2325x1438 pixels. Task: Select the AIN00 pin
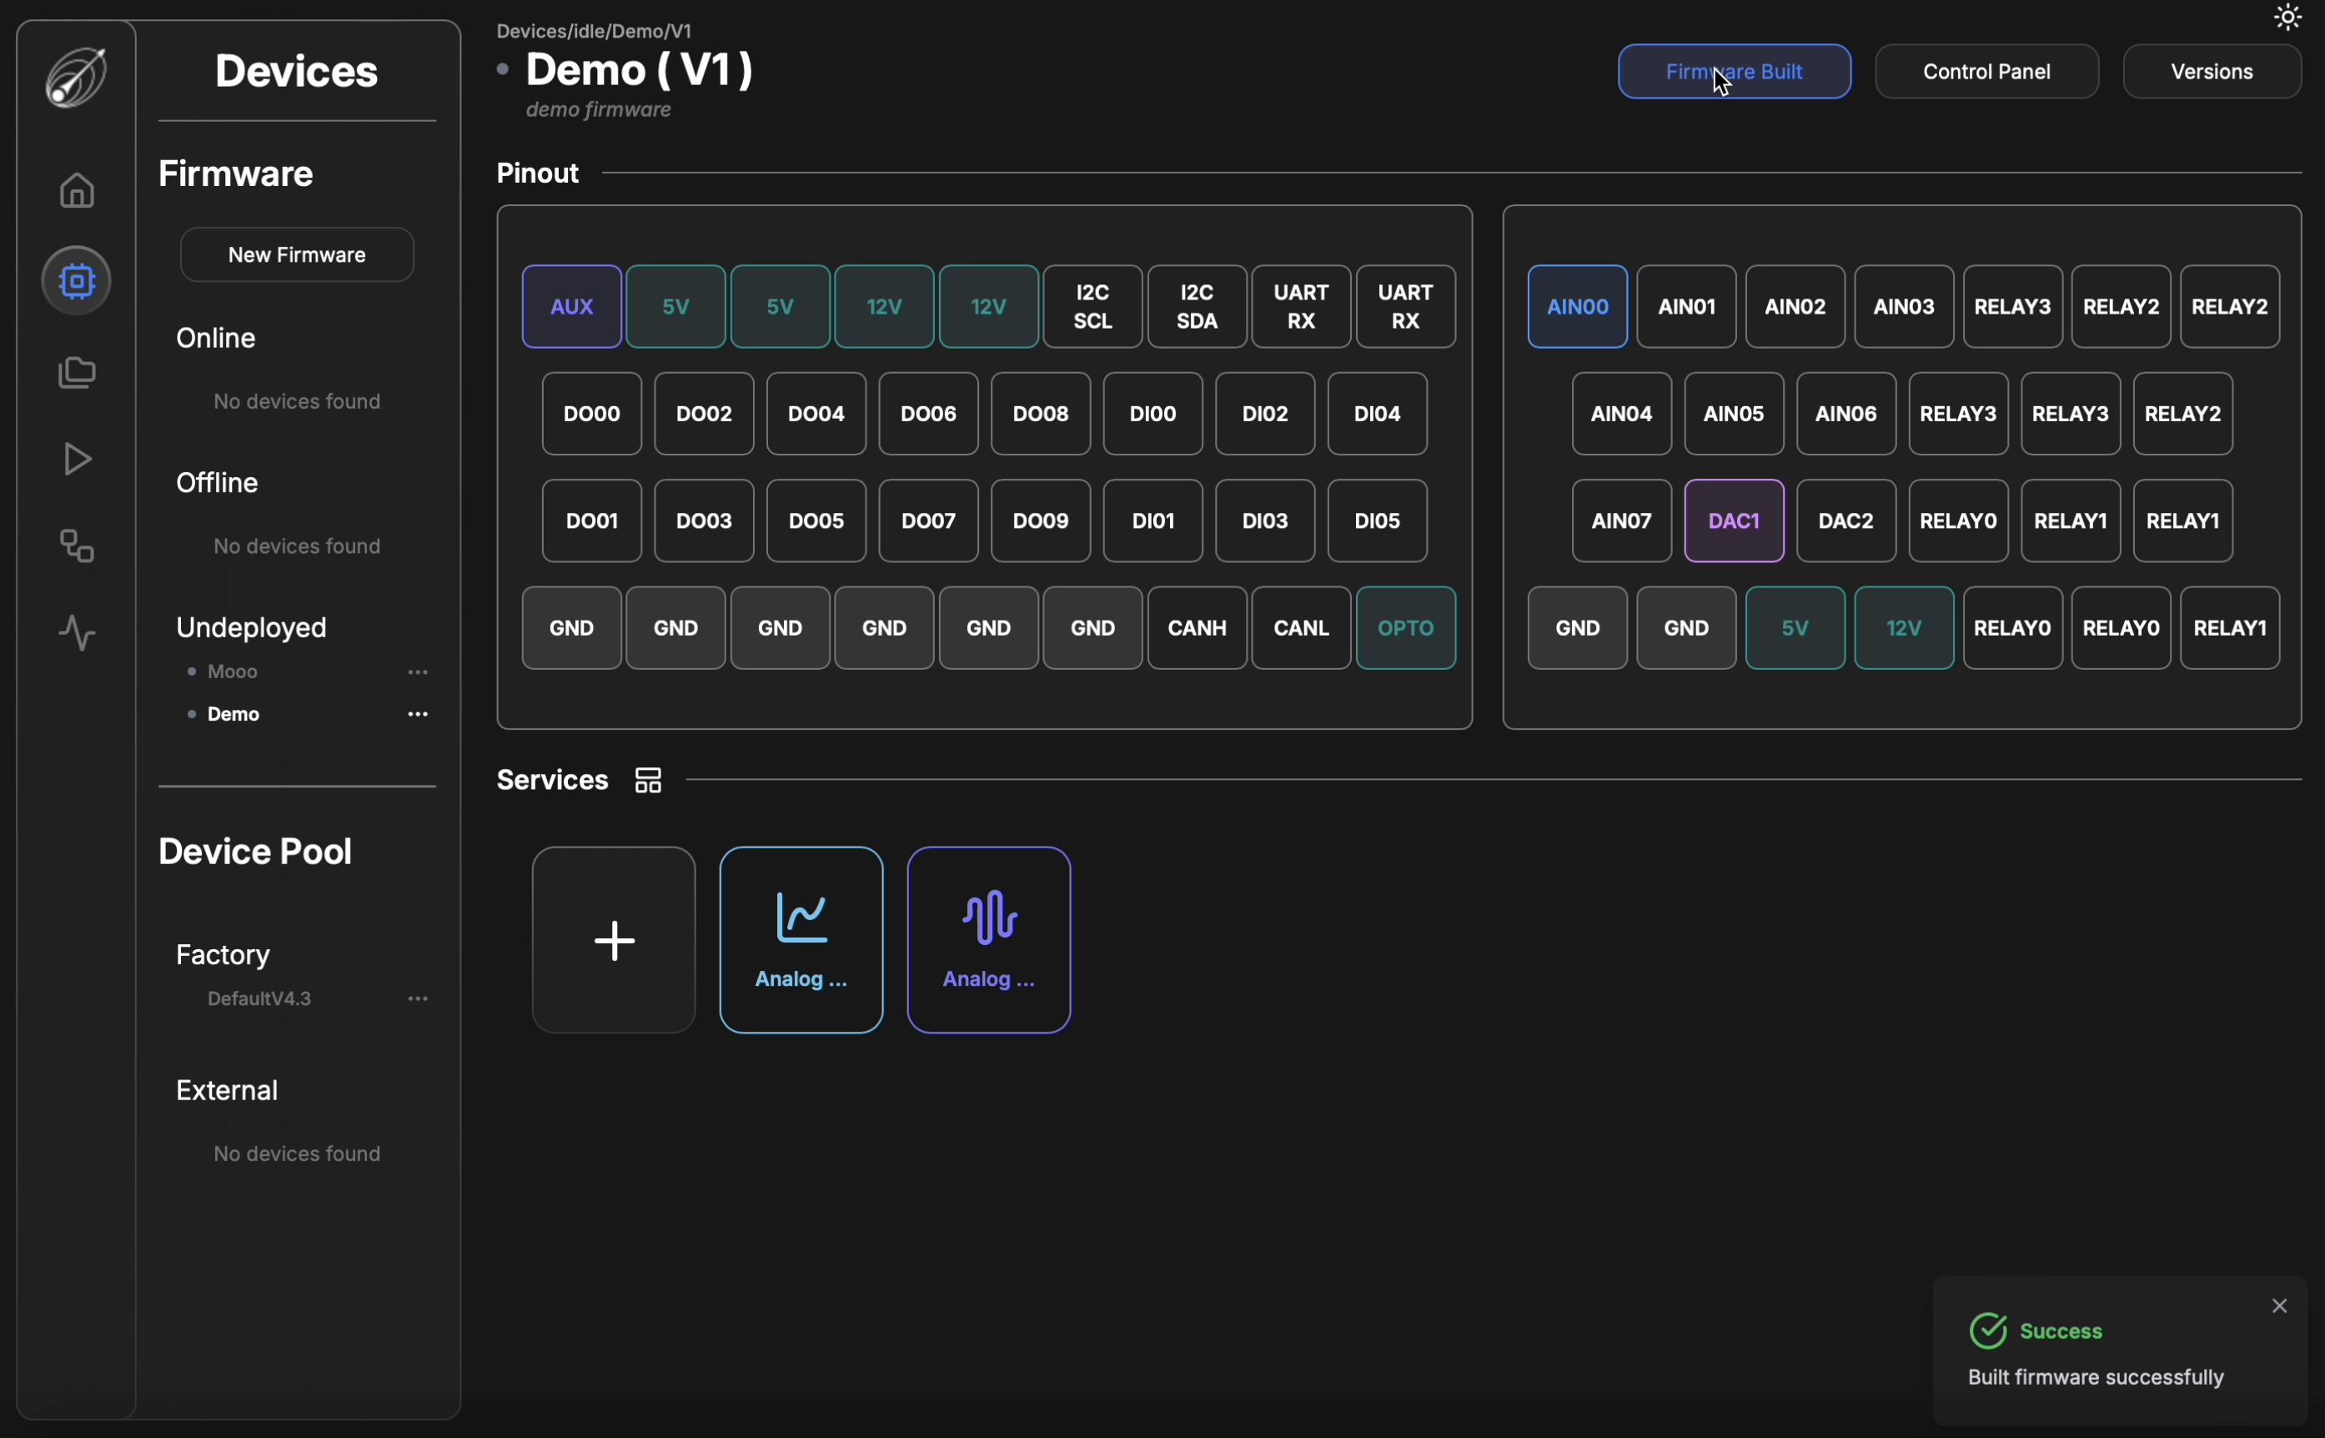[x=1578, y=306]
